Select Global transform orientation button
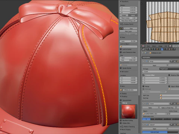This screenshot has width=179, height=134. pyautogui.click(x=124, y=15)
